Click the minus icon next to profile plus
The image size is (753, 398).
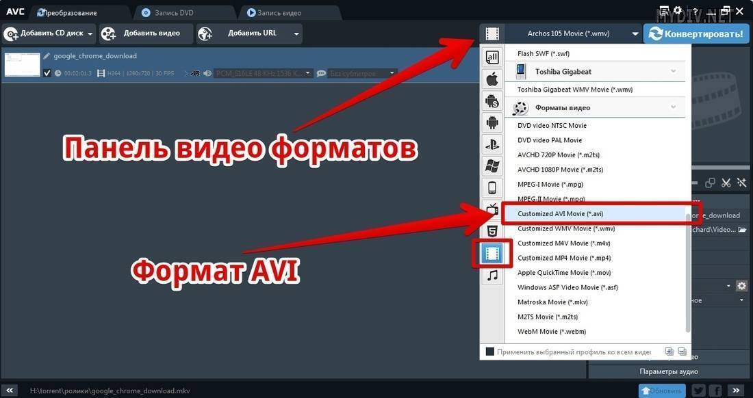tap(682, 351)
